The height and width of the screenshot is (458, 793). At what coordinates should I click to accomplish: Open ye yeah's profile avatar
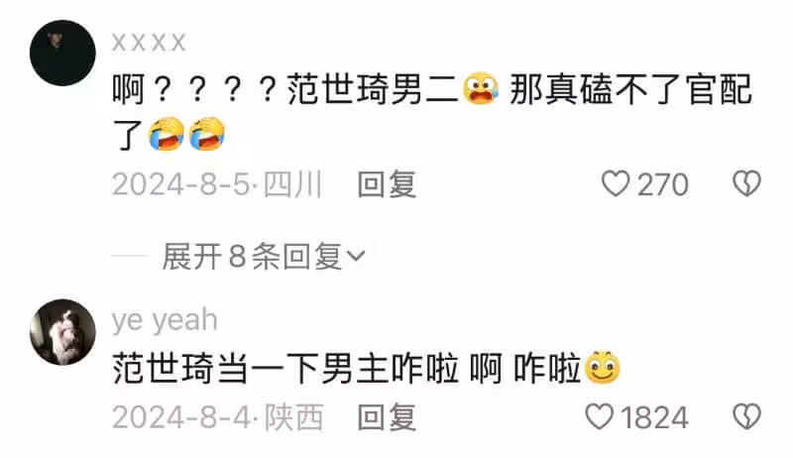[x=62, y=332]
